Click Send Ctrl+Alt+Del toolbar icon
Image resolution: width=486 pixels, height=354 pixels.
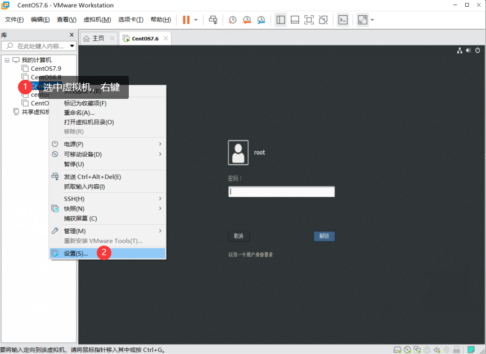(x=213, y=20)
